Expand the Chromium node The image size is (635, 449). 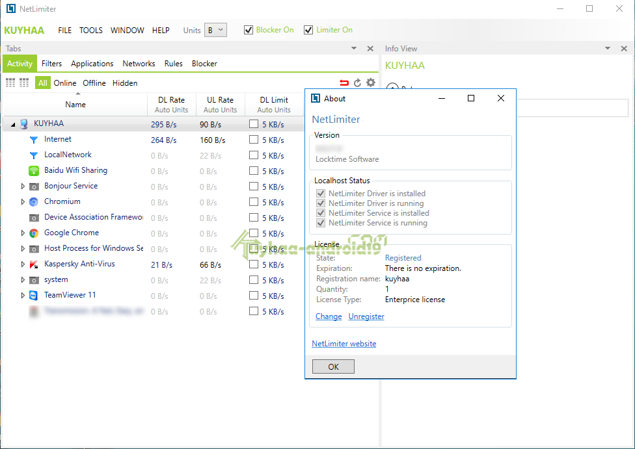(x=23, y=201)
